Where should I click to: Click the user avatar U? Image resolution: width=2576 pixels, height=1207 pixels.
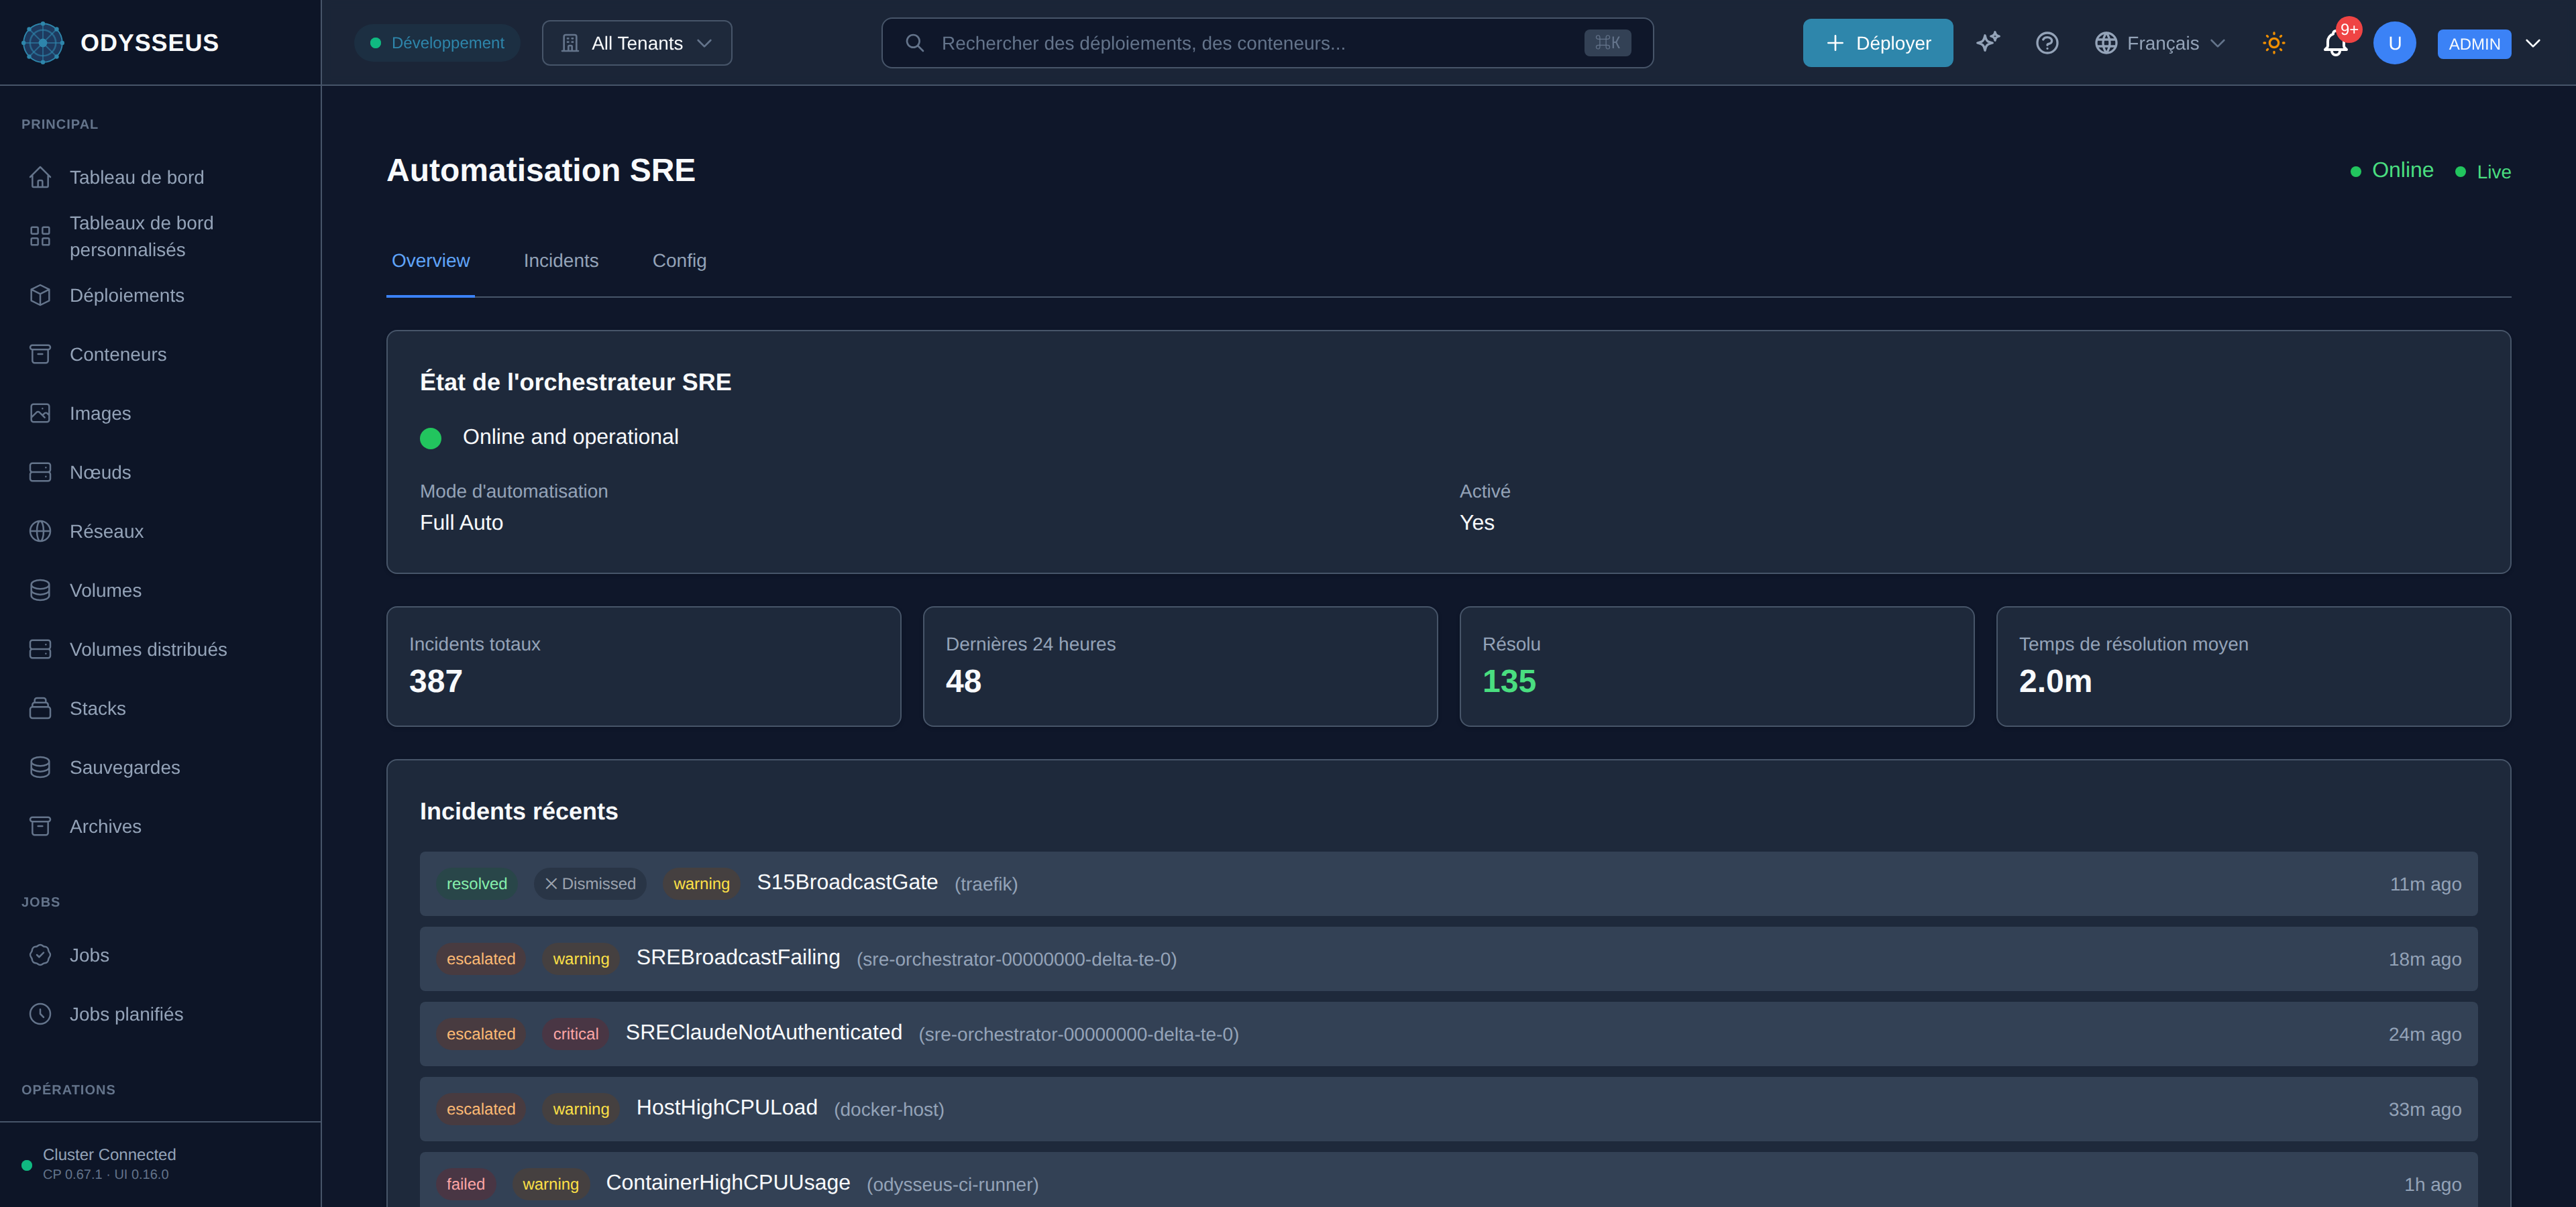(2394, 43)
